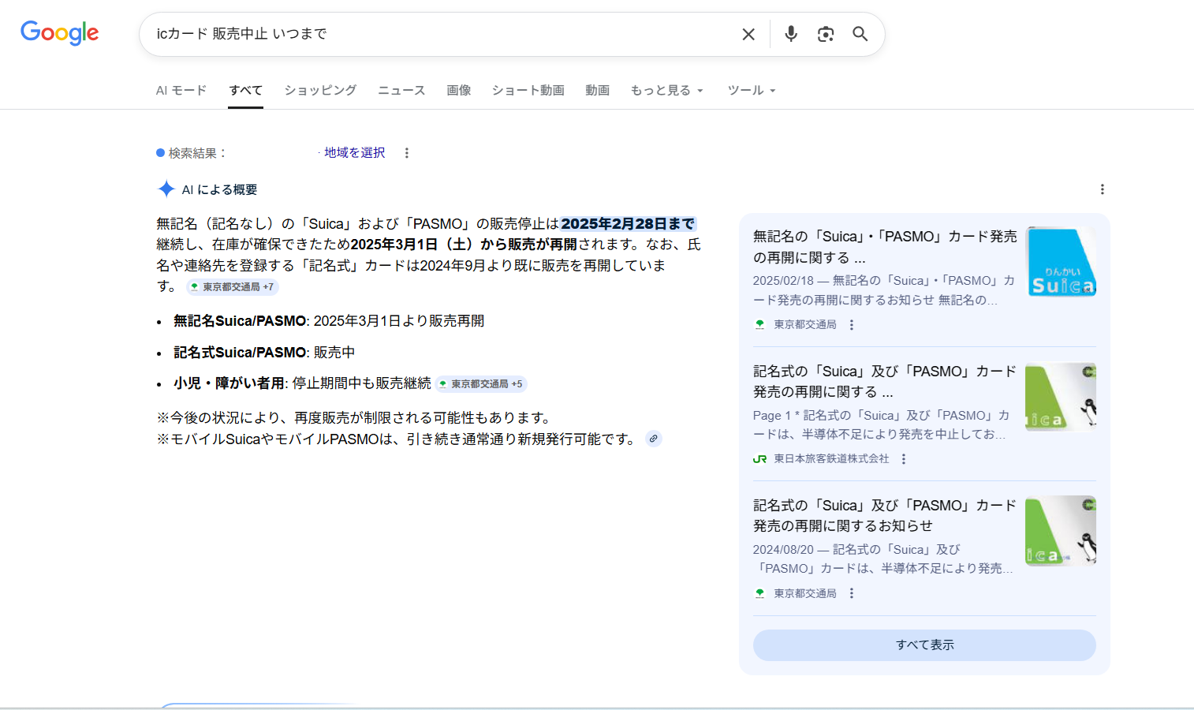Image resolution: width=1194 pixels, height=710 pixels.
Task: Click link icon after モバイルSuica sentence
Action: [x=654, y=439]
